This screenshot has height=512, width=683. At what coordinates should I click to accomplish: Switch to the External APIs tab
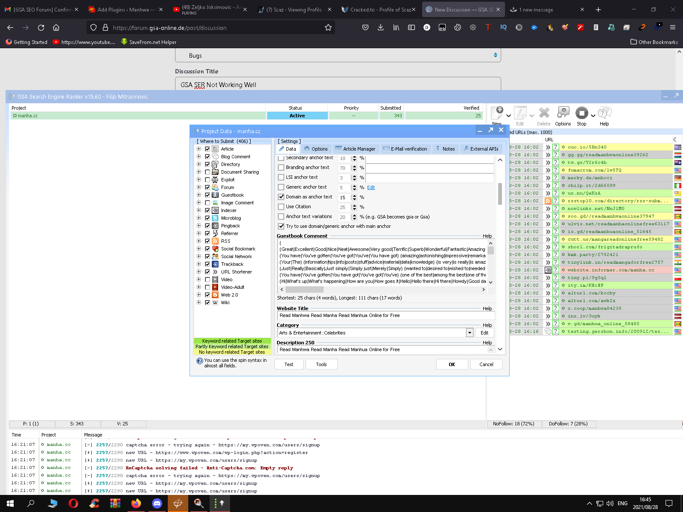[x=481, y=149]
